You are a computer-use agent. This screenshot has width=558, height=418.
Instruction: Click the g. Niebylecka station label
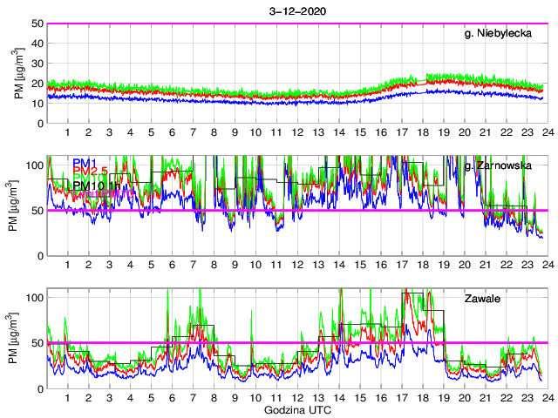[x=498, y=33]
